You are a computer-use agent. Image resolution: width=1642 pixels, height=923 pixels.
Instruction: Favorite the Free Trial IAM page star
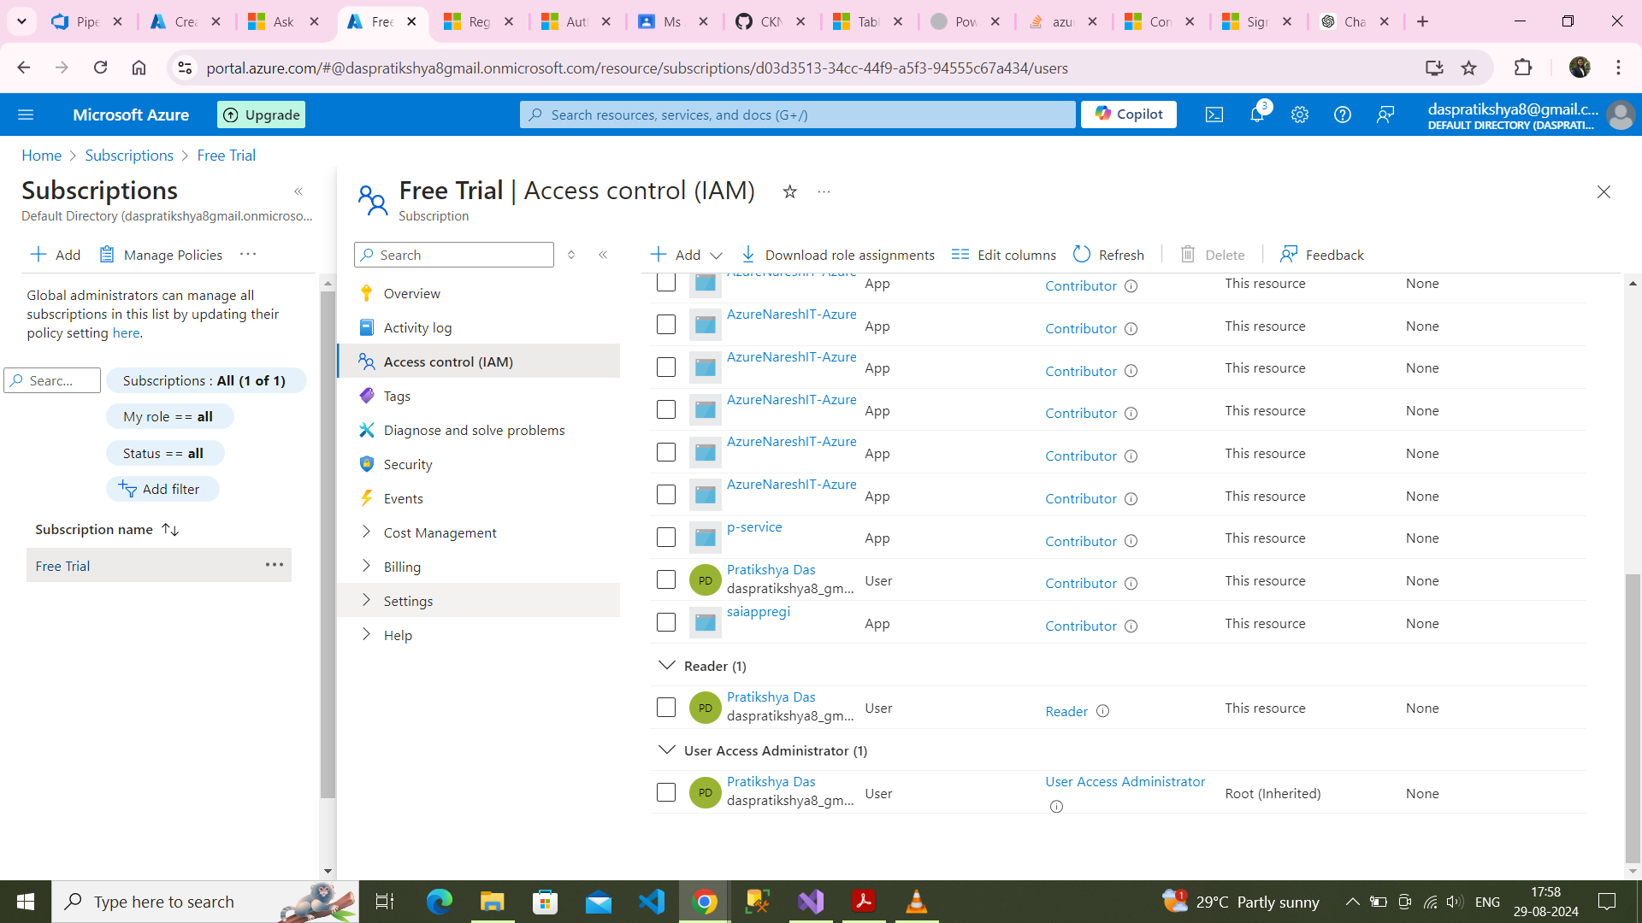coord(789,191)
